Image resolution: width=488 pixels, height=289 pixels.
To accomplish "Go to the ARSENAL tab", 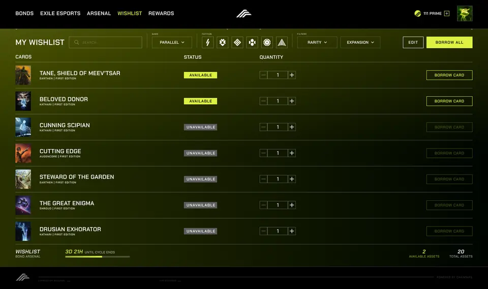I will pos(99,13).
